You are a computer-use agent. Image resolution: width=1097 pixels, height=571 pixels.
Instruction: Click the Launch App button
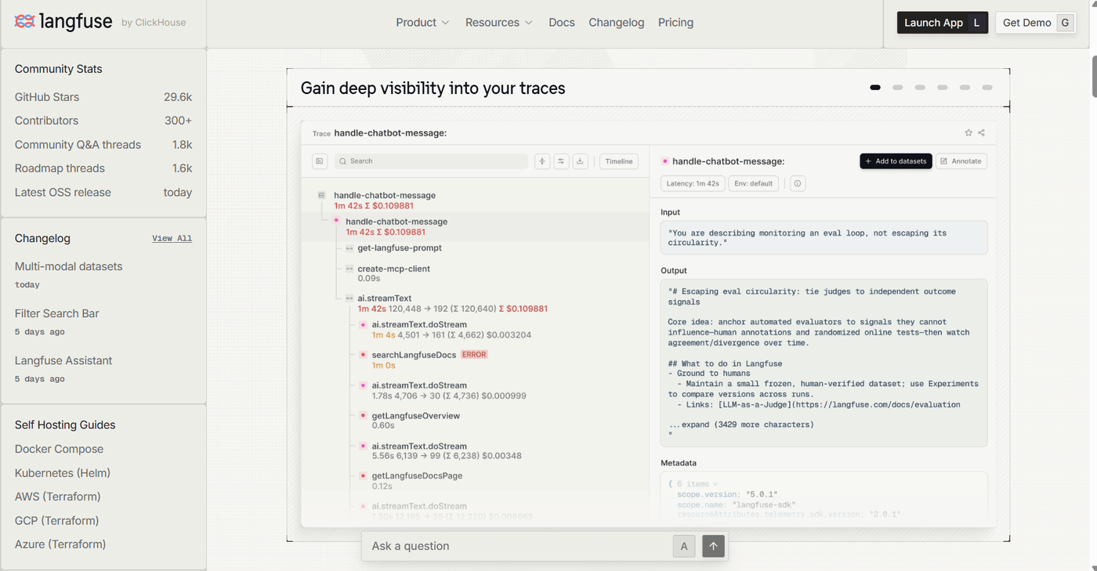(943, 23)
